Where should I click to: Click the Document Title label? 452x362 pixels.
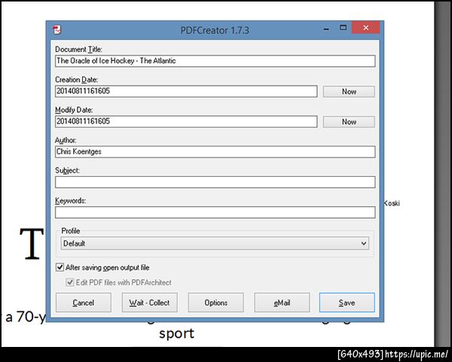78,50
